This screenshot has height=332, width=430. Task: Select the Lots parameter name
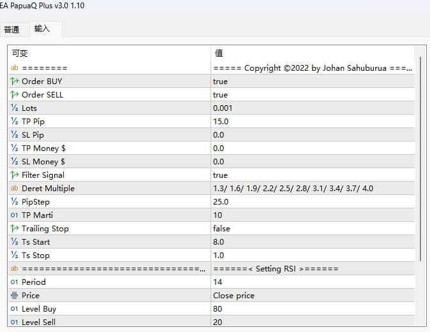click(x=29, y=108)
